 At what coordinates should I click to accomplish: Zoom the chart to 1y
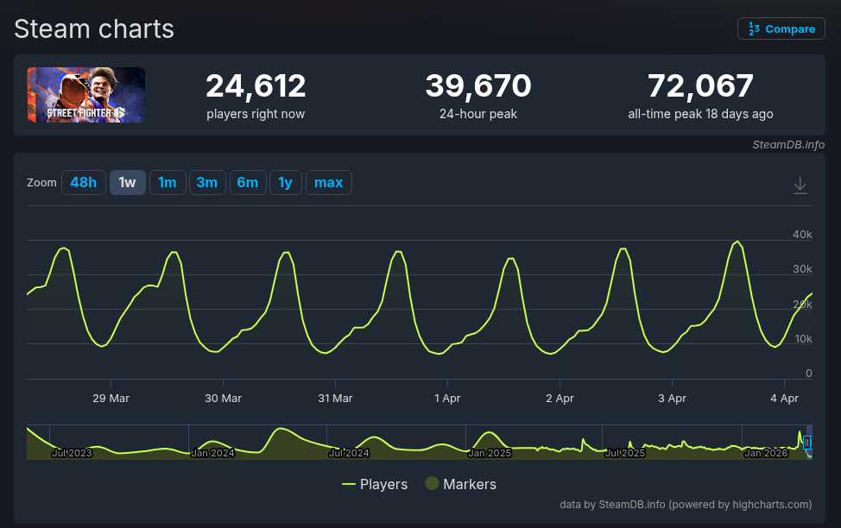point(286,183)
